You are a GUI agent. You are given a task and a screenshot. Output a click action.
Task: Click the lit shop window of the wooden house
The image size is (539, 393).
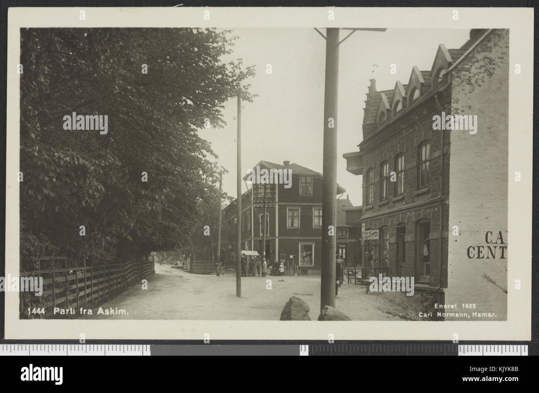tap(307, 255)
